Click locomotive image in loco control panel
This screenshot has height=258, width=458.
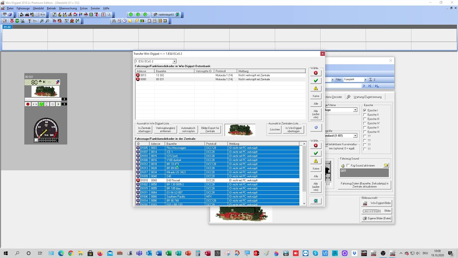pyautogui.click(x=45, y=91)
